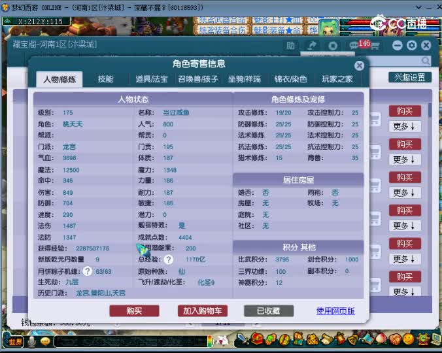This screenshot has height=353, width=442.
Task: Open messages icon with 146 badge
Action: (355, 45)
